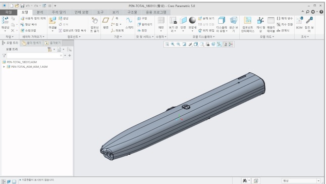
Task: Open the Manage Views (보기 관리) icon
Action: (x=173, y=20)
